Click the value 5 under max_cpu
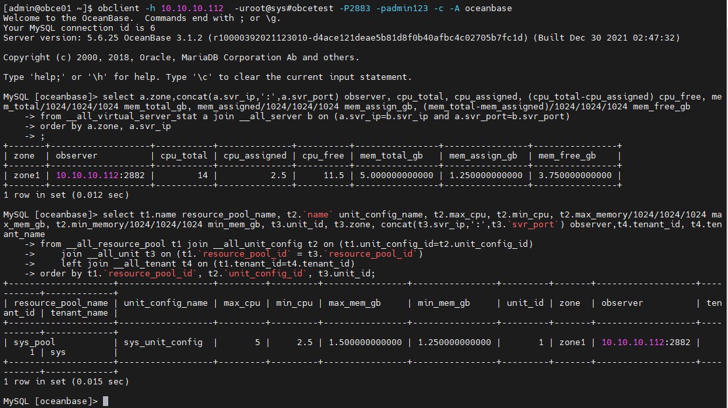Viewport: 728px width, 408px height. (257, 343)
